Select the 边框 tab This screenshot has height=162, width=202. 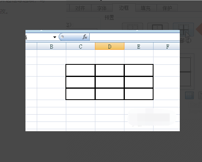pos(124,8)
